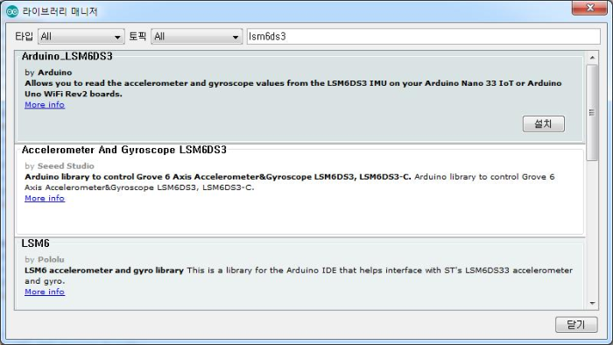The width and height of the screenshot is (613, 345).
Task: Click the scrollbar down arrow
Action: (592, 303)
